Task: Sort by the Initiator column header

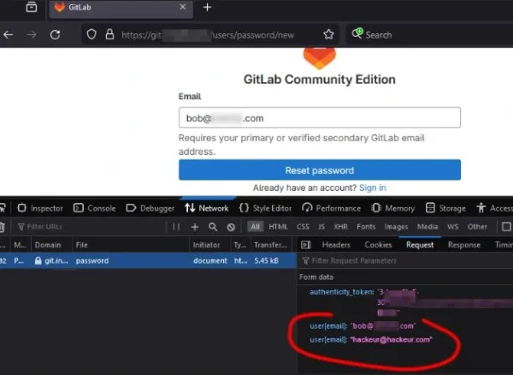Action: click(x=210, y=245)
